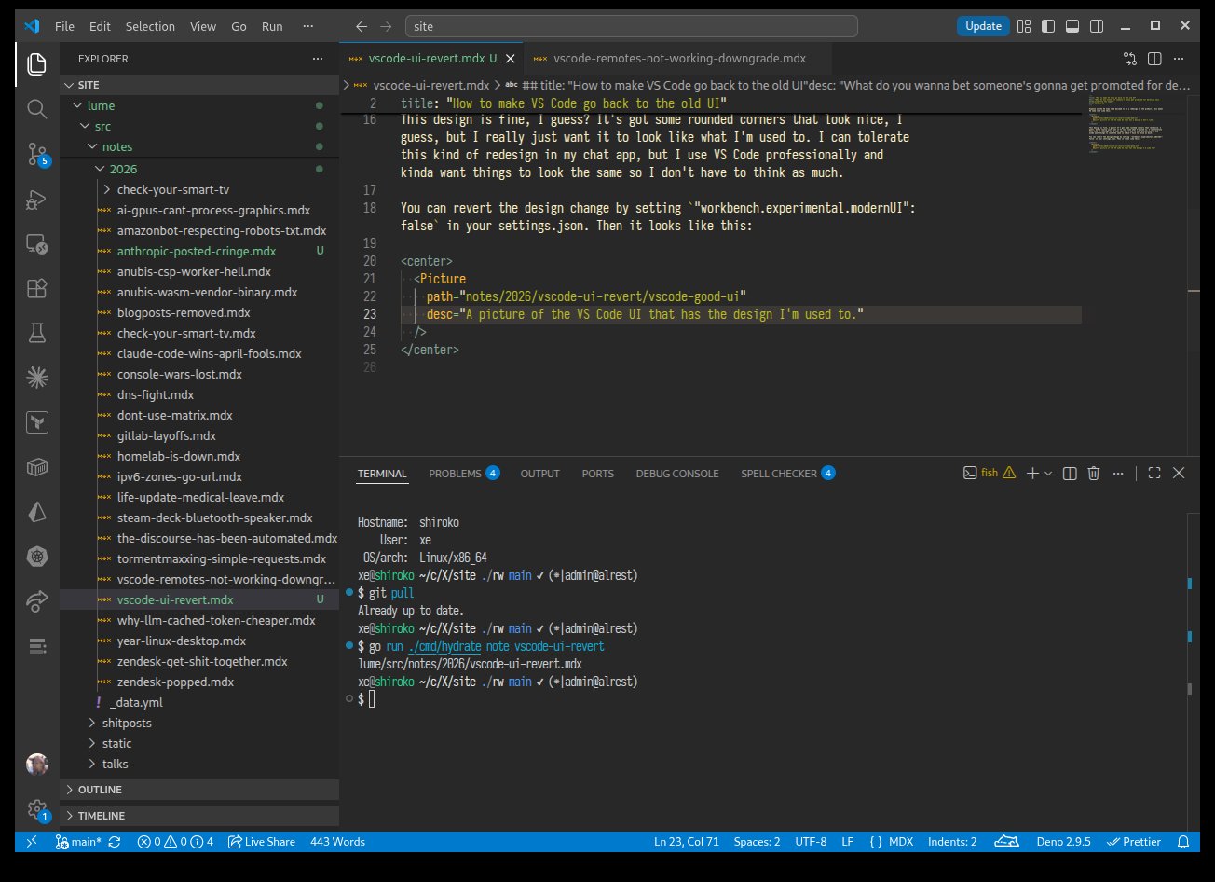Open the Testing flask view
Image resolution: width=1215 pixels, height=882 pixels.
point(37,333)
